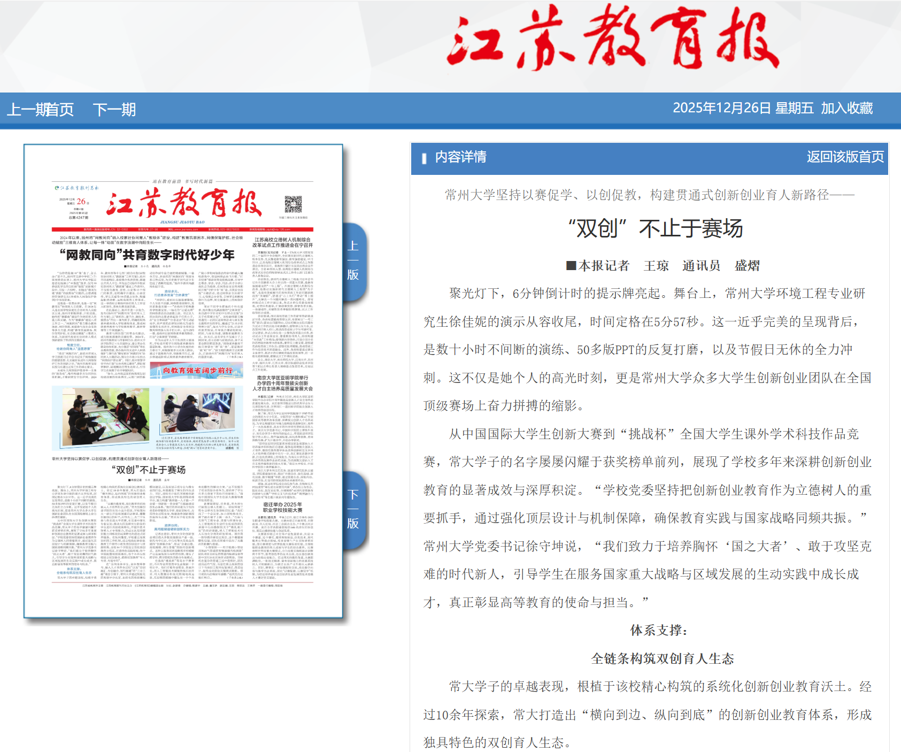Click the QR code on the newspaper page

(x=293, y=204)
